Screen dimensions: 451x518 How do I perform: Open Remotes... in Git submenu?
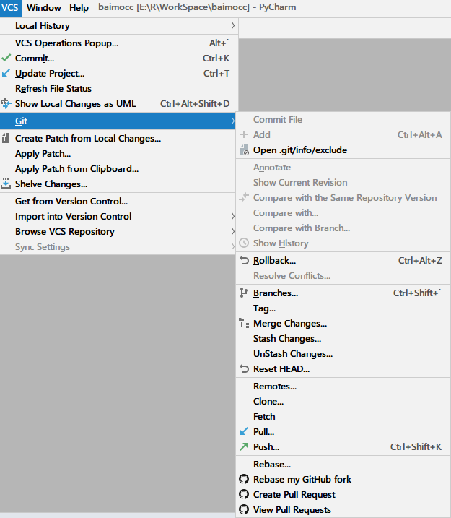coord(343,387)
